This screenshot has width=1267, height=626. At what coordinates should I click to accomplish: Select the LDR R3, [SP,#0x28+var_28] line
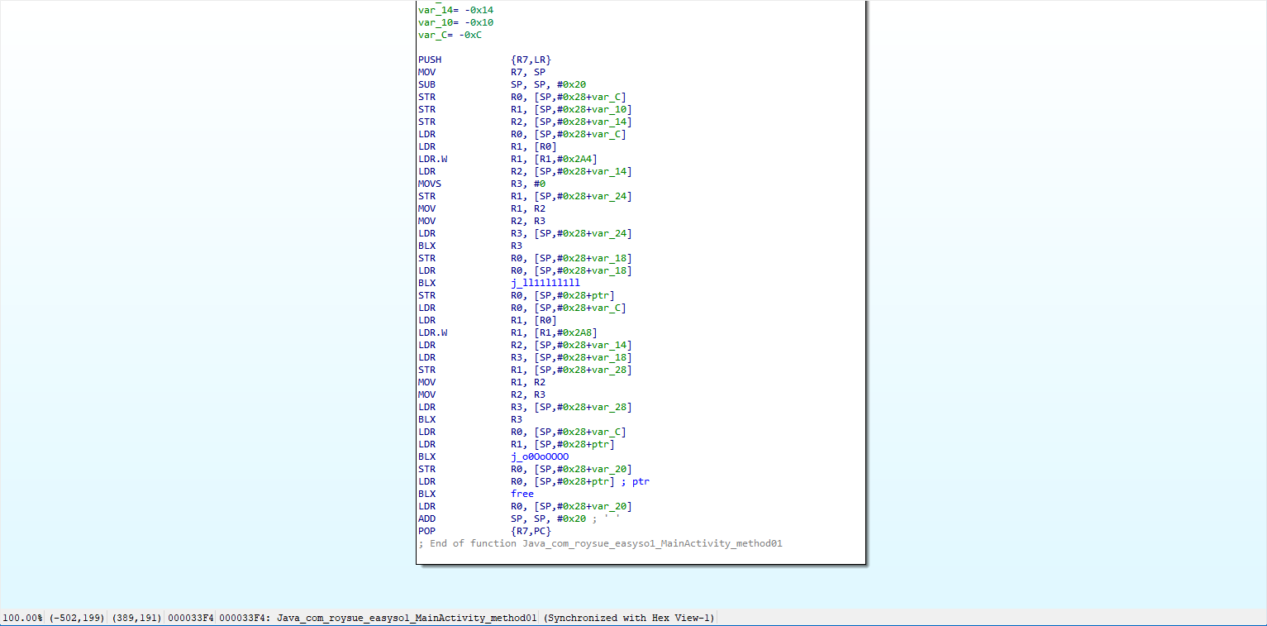click(525, 407)
